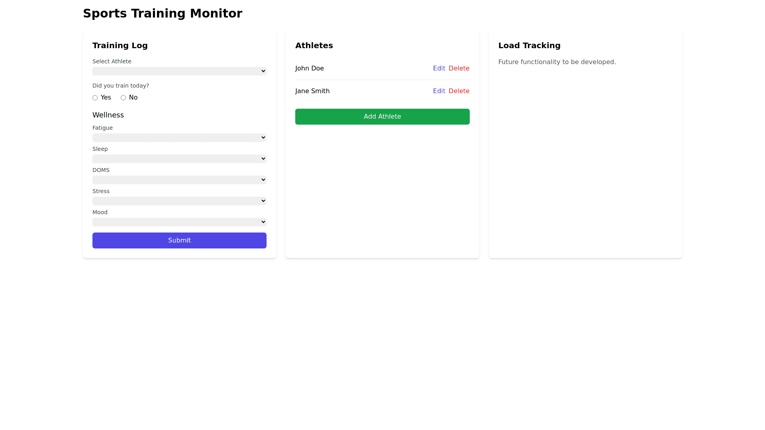Click the Yes label text
Viewport: 765px width, 430px height.
(106, 98)
